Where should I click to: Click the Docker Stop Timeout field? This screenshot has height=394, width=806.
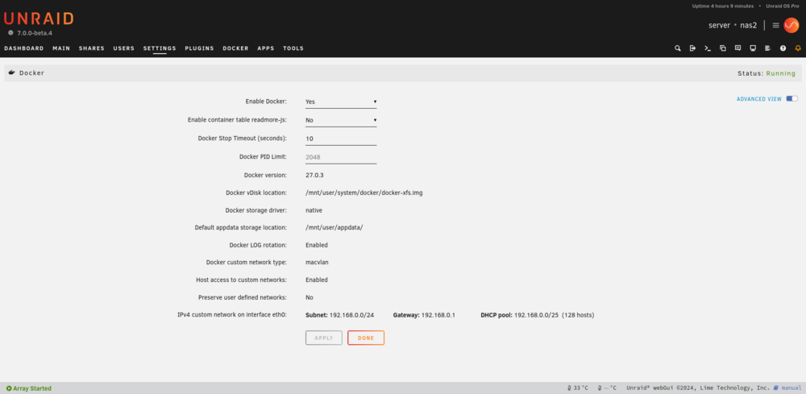(x=341, y=139)
